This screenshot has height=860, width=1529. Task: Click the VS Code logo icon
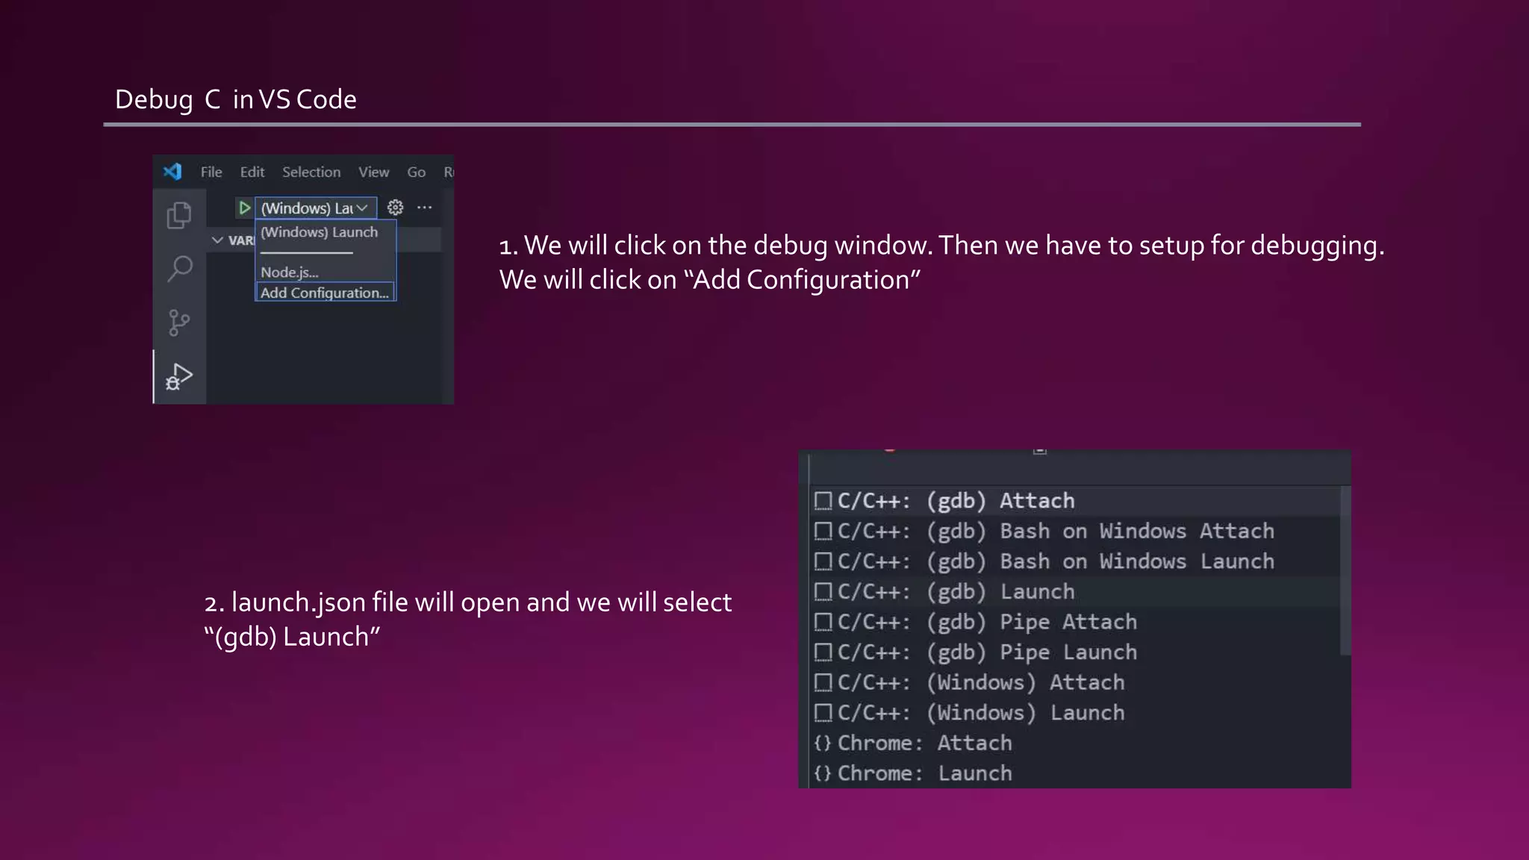tap(172, 172)
